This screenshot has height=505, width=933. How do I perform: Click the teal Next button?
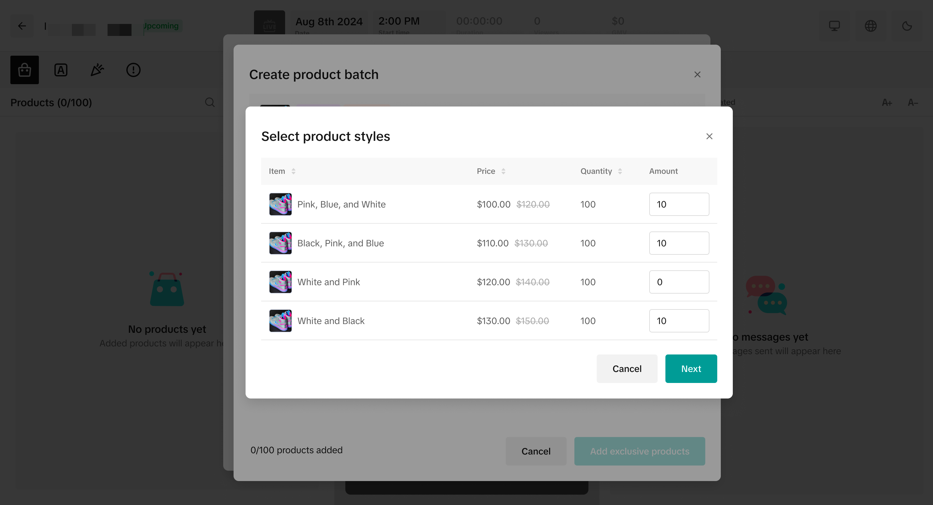point(691,368)
